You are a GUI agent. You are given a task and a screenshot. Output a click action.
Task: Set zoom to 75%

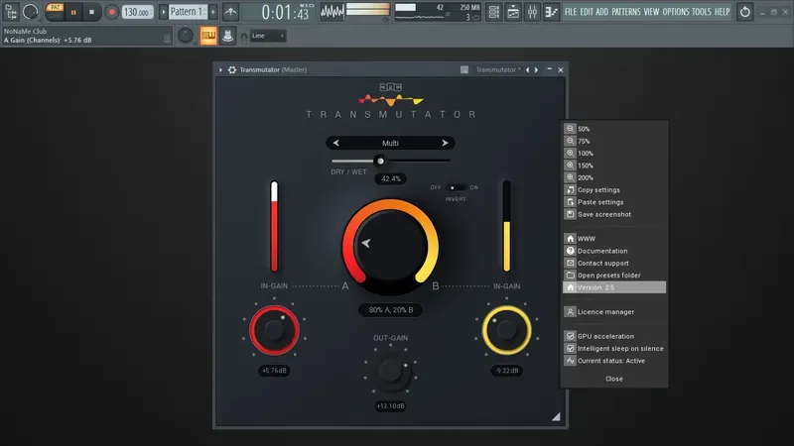tap(614, 141)
